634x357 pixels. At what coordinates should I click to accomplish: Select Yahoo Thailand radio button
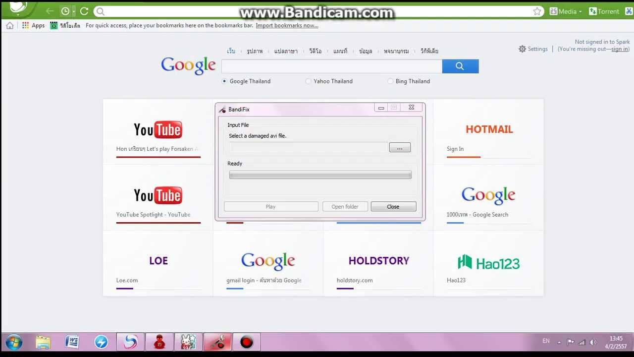click(x=308, y=81)
